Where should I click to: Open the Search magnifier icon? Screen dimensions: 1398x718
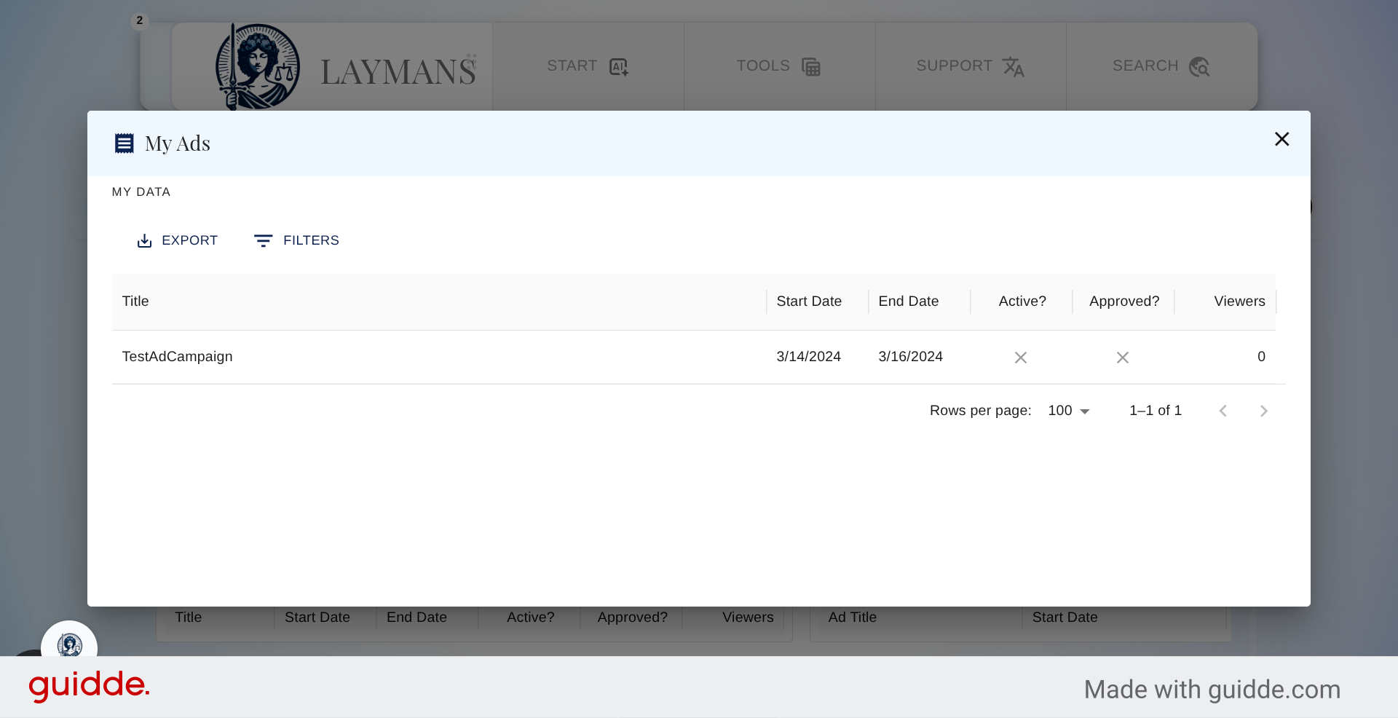click(x=1199, y=66)
